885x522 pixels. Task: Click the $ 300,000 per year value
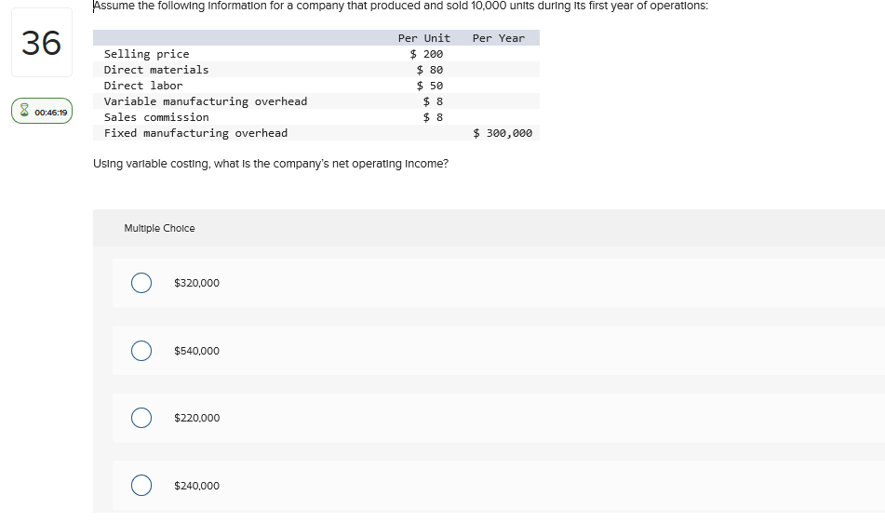point(503,133)
